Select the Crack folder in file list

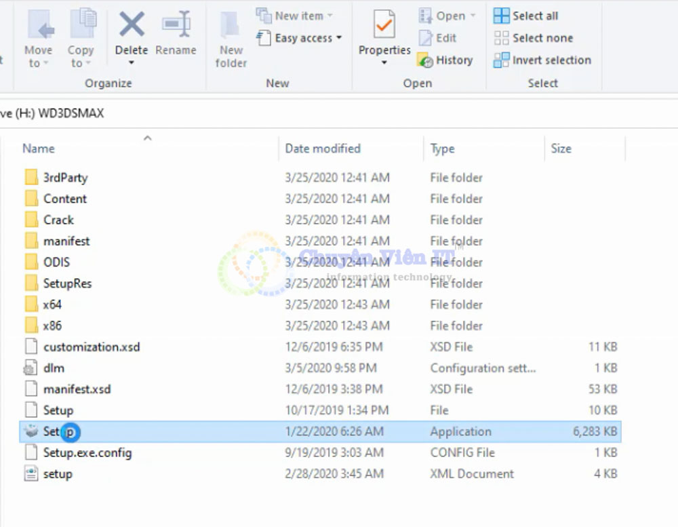point(58,220)
